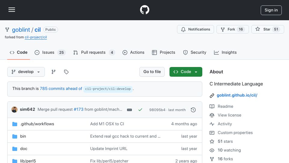Click the Notifications bell button
Image resolution: width=289 pixels, height=163 pixels.
196,29
